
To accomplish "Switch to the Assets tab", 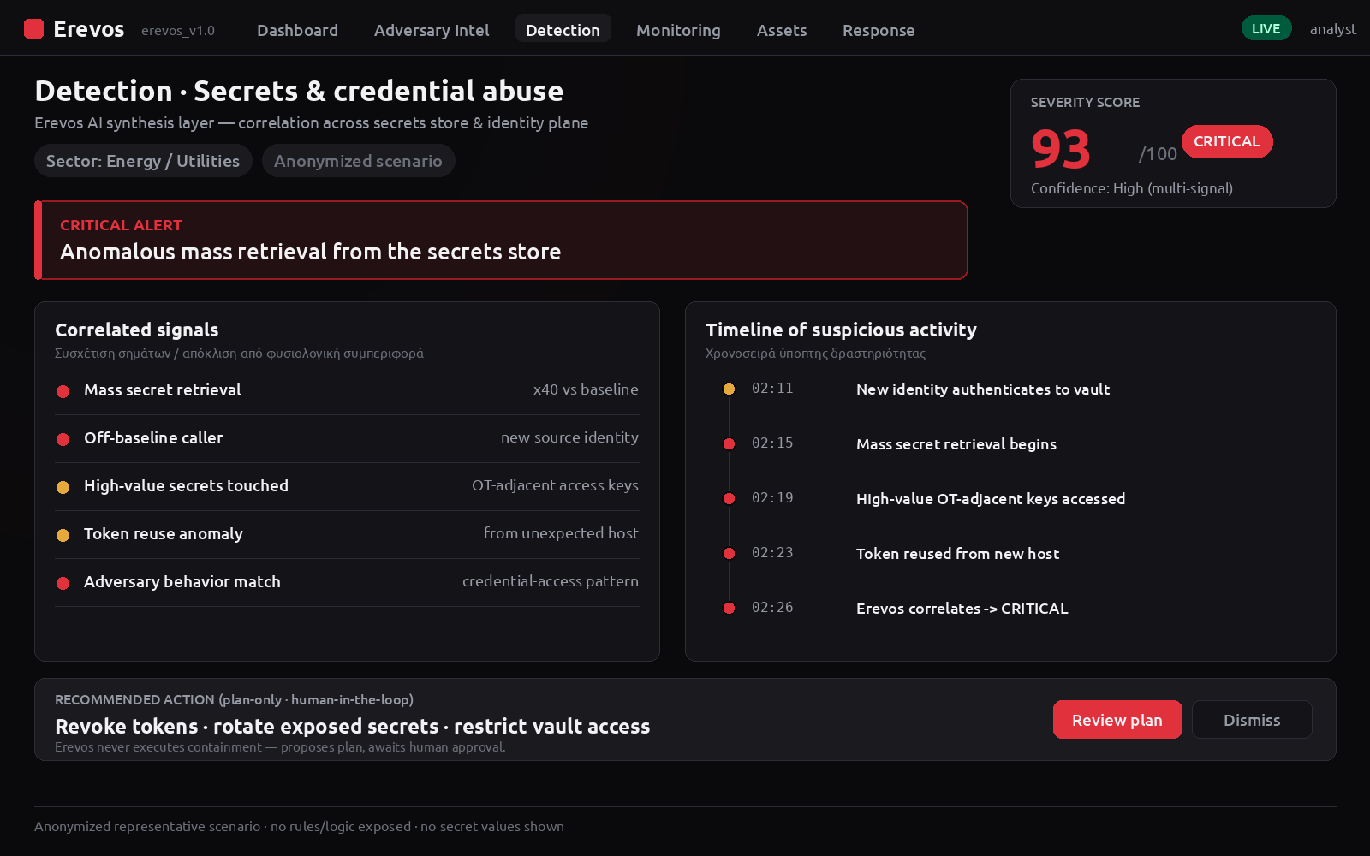I will pyautogui.click(x=782, y=30).
